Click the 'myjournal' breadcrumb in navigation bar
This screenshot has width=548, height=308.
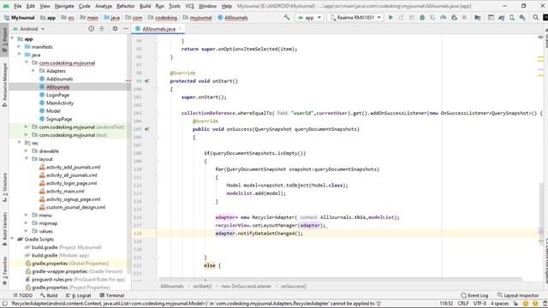pyautogui.click(x=200, y=17)
